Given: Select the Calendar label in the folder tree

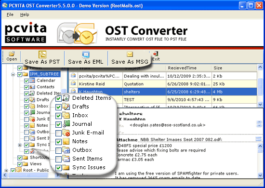Looking at the screenshot, I should click(x=46, y=81).
